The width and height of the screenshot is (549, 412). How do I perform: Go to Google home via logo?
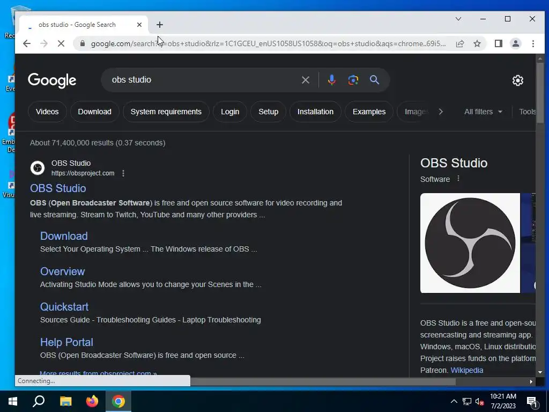(x=52, y=80)
